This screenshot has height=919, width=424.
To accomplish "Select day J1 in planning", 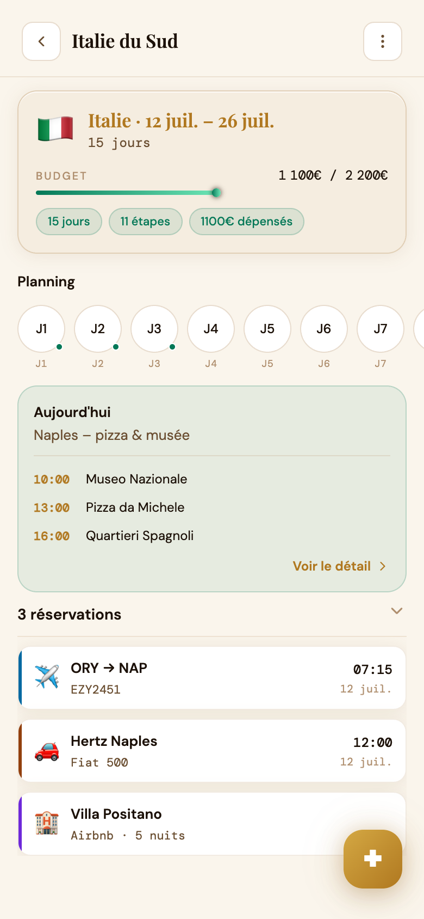I will pos(41,329).
